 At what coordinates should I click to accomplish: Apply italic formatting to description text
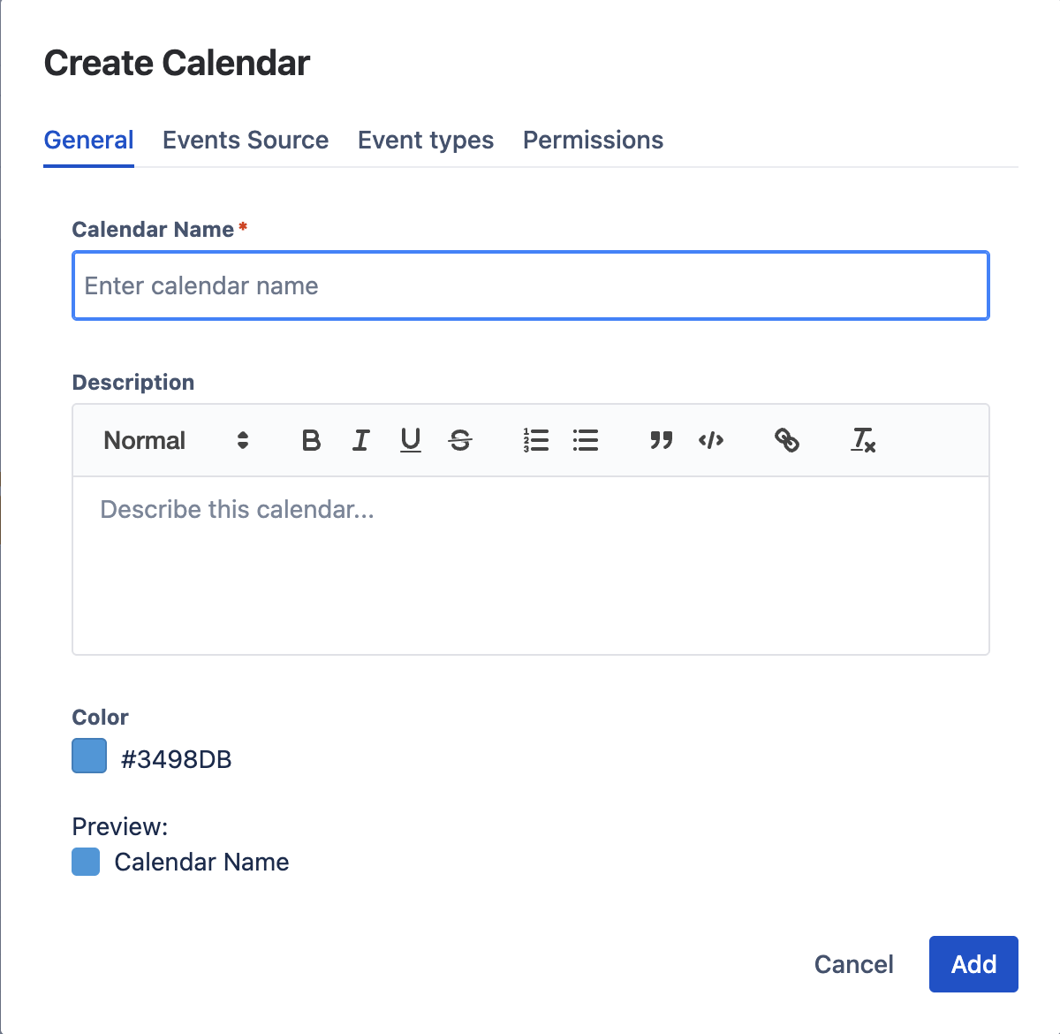(x=360, y=440)
